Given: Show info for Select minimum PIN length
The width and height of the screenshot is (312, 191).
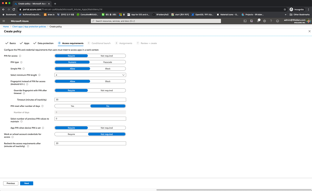Looking at the screenshot, I should 39,75.
